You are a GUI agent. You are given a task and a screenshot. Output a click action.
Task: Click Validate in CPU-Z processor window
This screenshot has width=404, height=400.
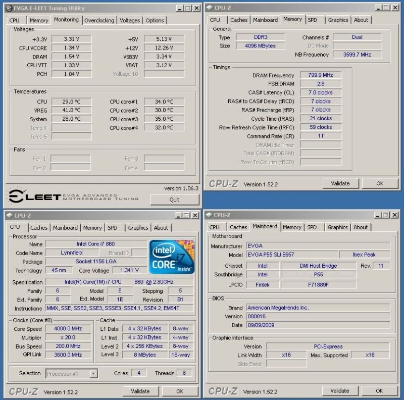click(140, 391)
